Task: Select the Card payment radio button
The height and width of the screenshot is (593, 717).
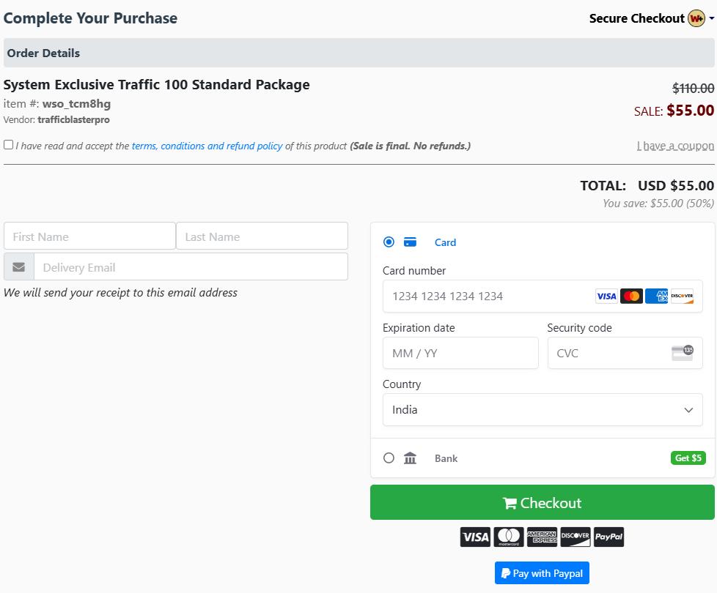Action: (x=389, y=242)
